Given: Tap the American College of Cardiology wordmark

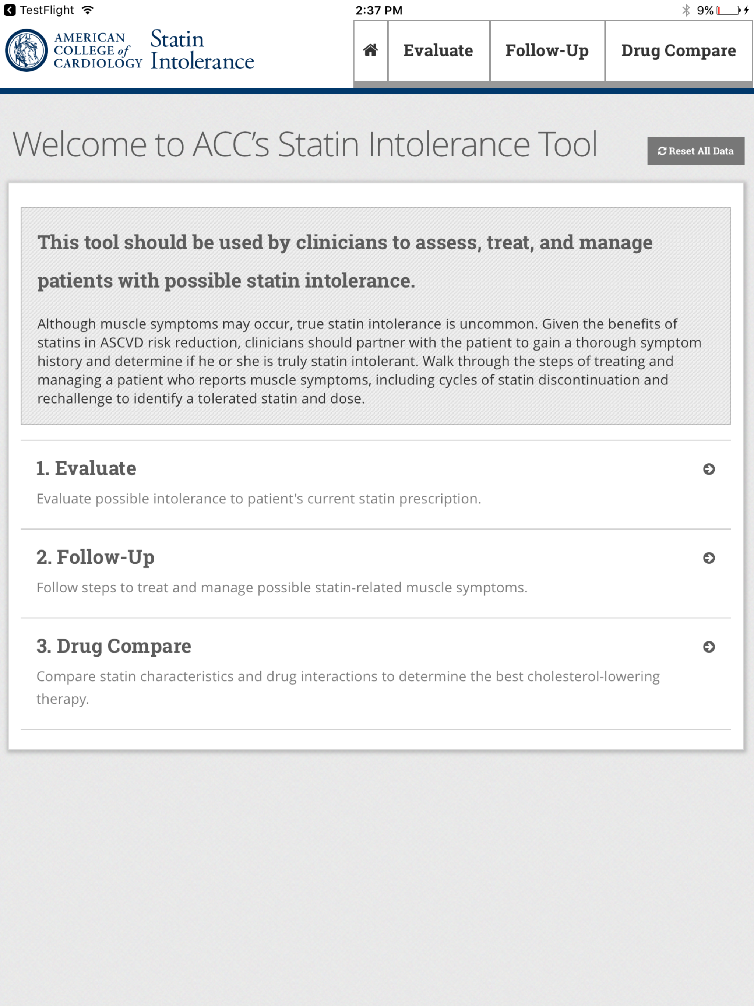Looking at the screenshot, I should [x=98, y=50].
